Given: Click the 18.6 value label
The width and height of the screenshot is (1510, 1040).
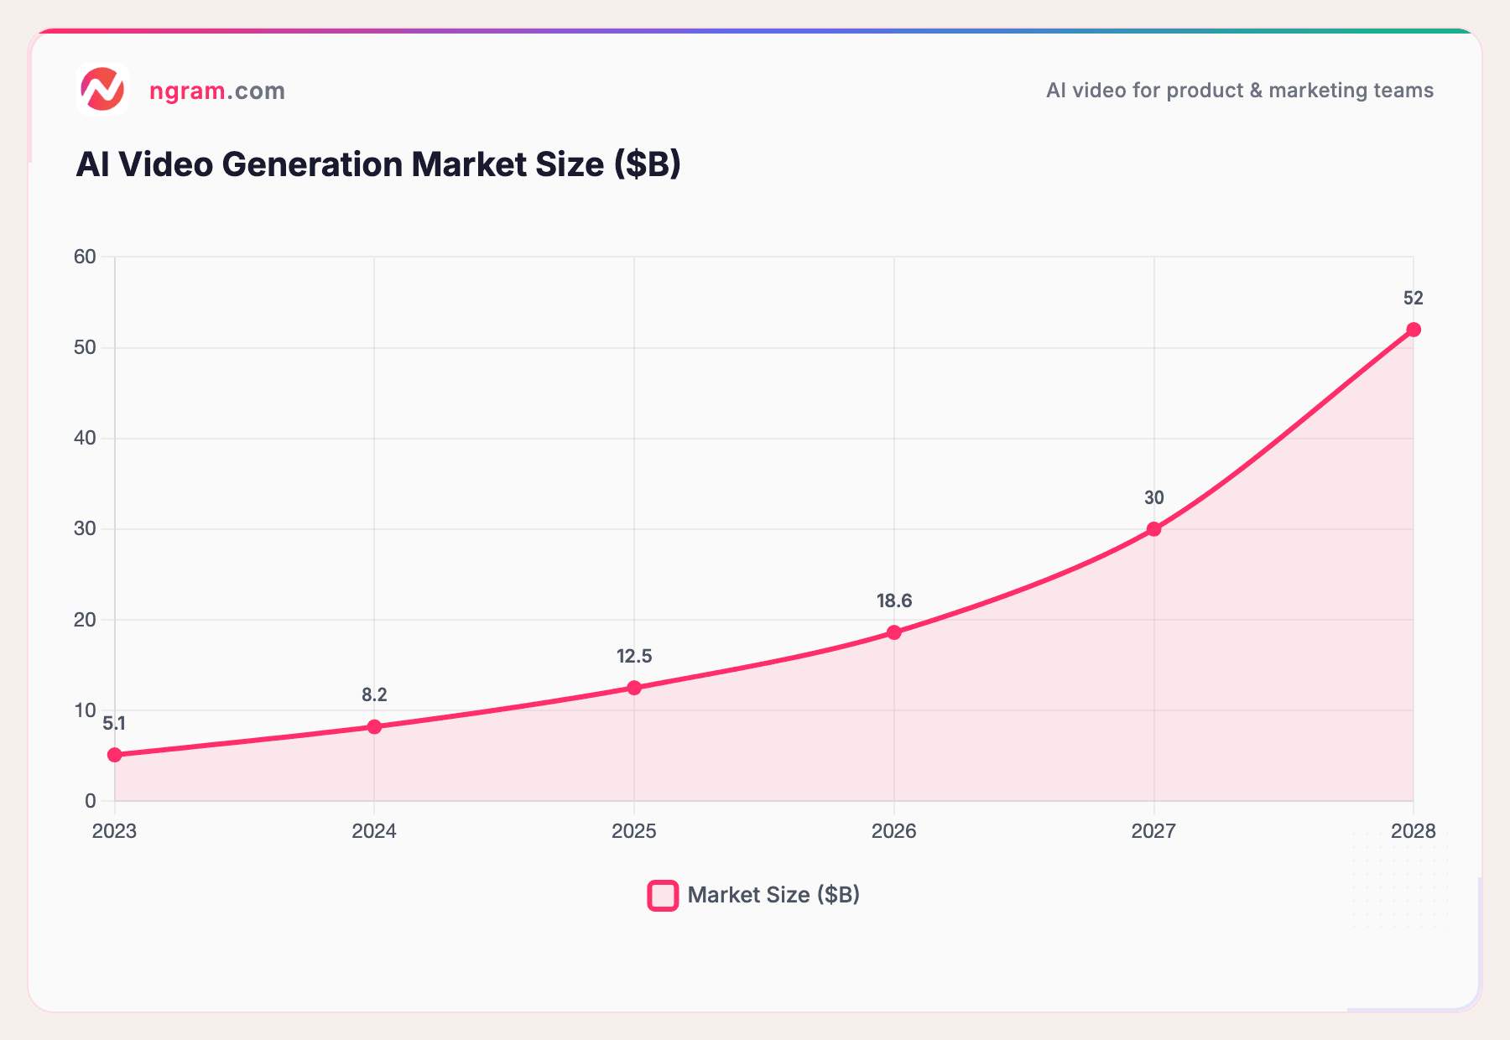Looking at the screenshot, I should [x=894, y=601].
